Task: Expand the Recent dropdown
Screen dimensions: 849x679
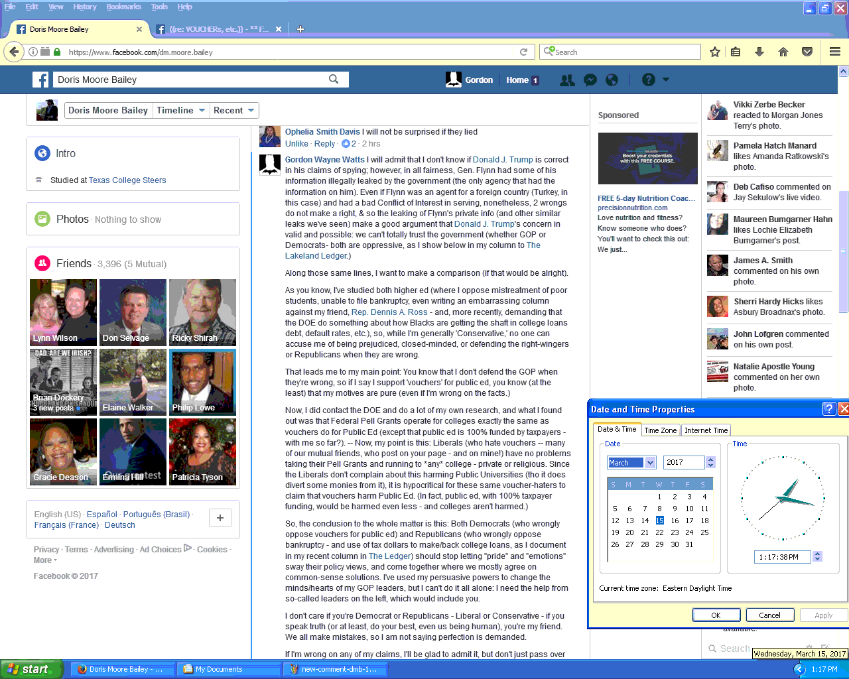Action: (x=251, y=111)
